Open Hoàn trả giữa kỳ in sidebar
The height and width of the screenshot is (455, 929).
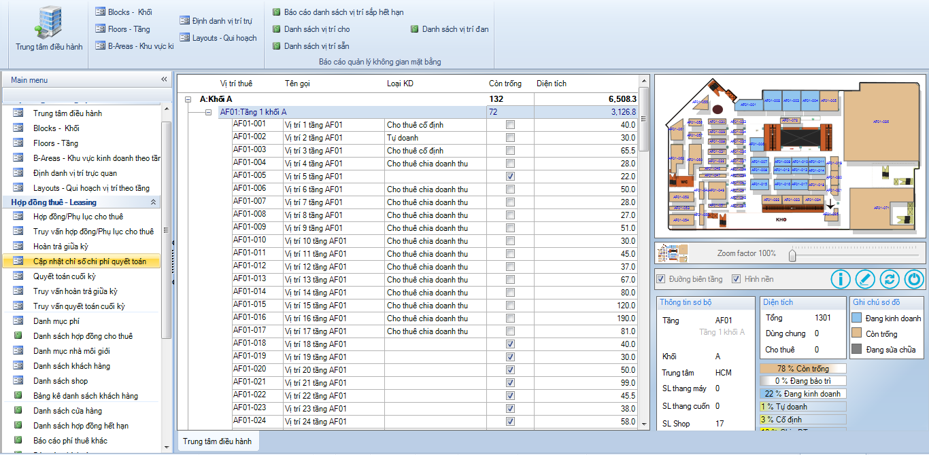click(61, 247)
